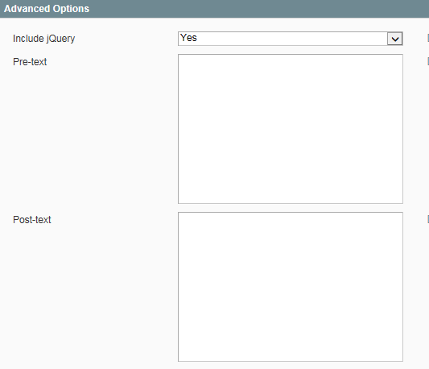Click the scope marker beside Include jQuery
This screenshot has height=369, width=429.
click(428, 38)
